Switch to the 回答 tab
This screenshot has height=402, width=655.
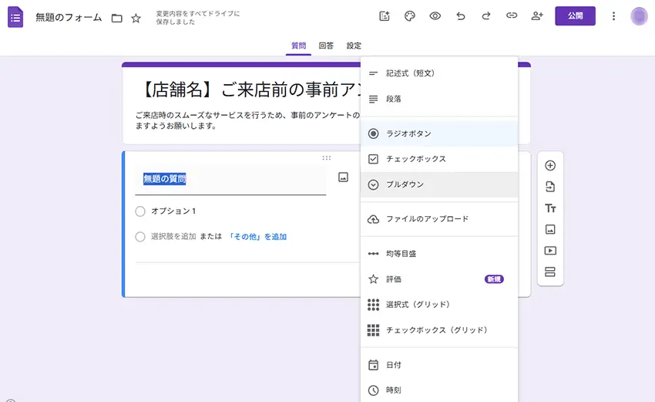(326, 46)
